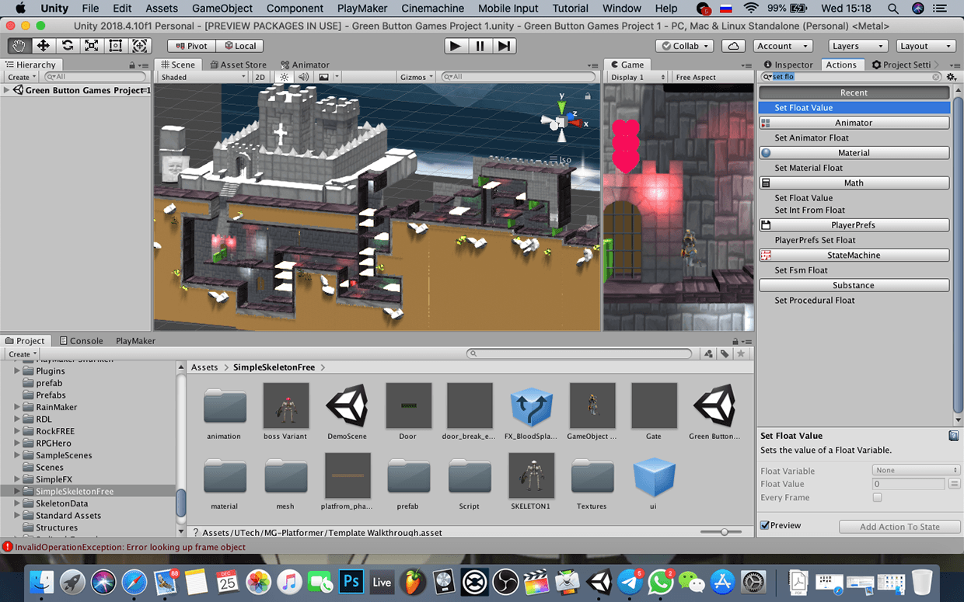Select the SKELETON1 asset thumbnail
The height and width of the screenshot is (602, 964).
coord(531,475)
